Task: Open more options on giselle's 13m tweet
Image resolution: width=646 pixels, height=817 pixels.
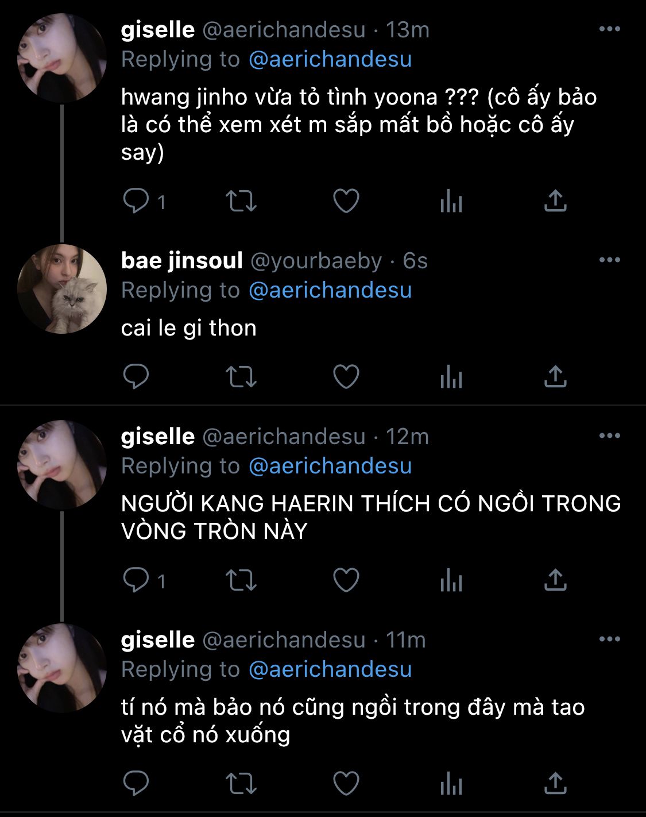Action: click(x=609, y=29)
